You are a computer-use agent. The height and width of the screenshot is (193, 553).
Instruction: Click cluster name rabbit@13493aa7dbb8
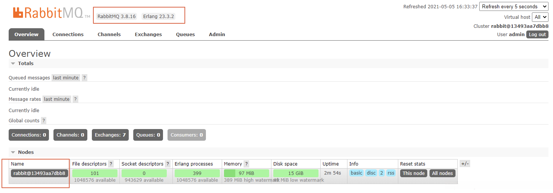click(x=520, y=26)
